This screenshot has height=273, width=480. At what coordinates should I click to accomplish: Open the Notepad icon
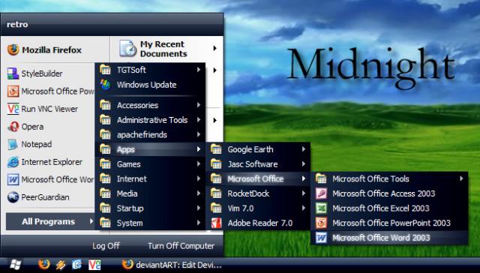point(13,144)
